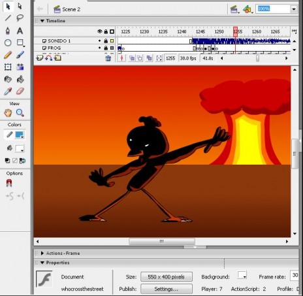Image resolution: width=303 pixels, height=296 pixels.
Task: Open the Modify Onion Markers menu
Action: point(159,58)
